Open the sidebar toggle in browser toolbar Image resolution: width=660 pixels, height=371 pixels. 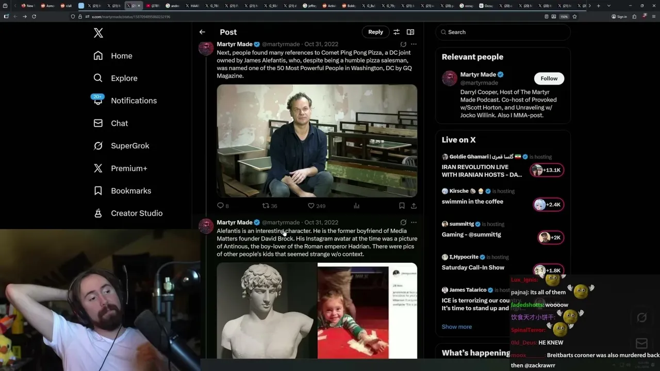tap(6, 16)
